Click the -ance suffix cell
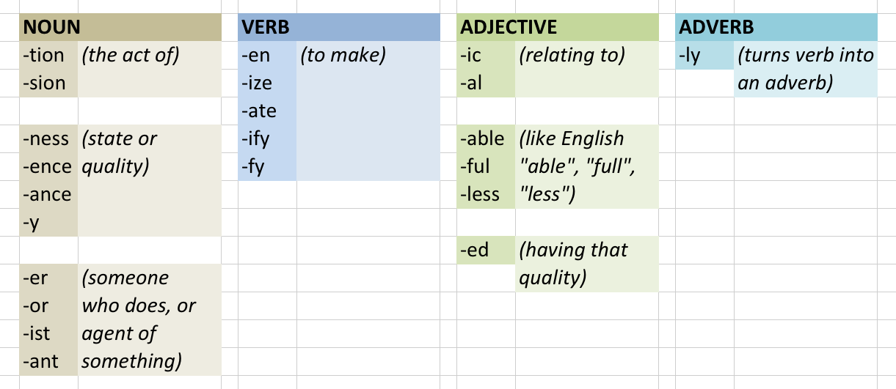Image resolution: width=896 pixels, height=389 pixels. (x=48, y=195)
